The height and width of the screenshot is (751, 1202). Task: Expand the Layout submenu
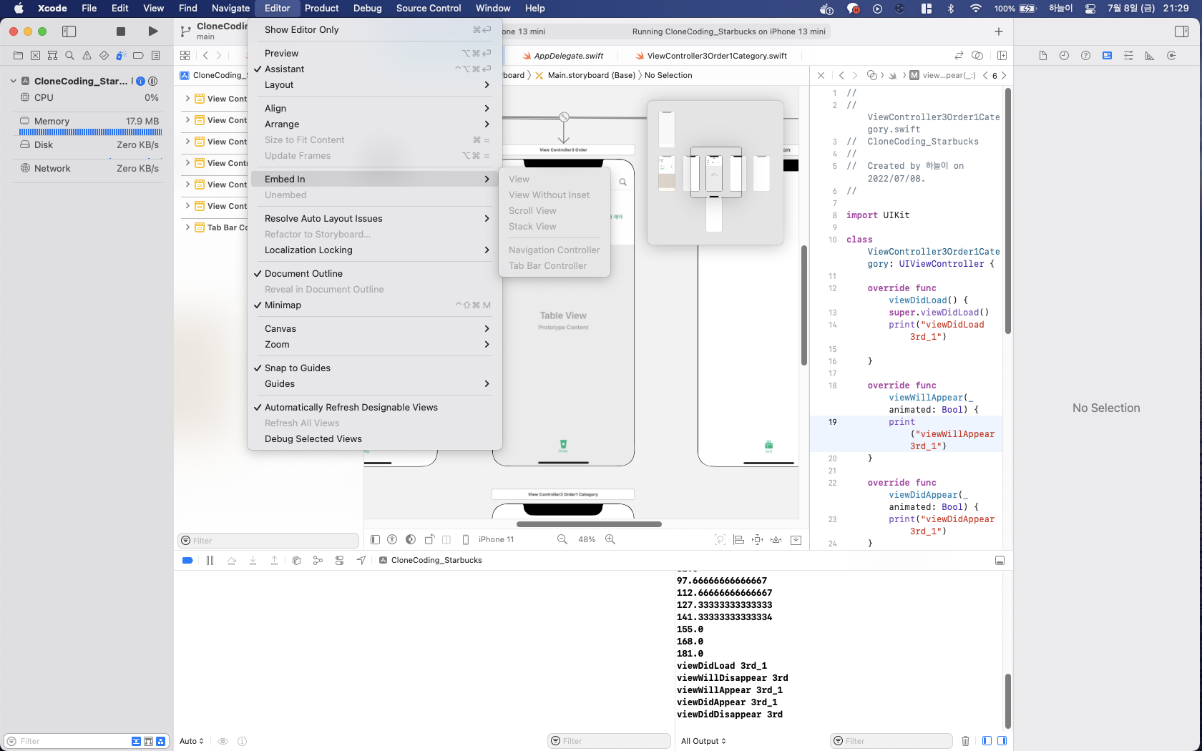pyautogui.click(x=374, y=85)
